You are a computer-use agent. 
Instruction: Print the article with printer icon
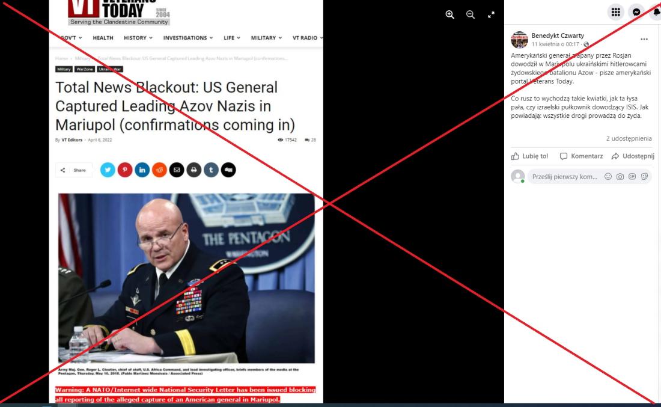point(194,170)
